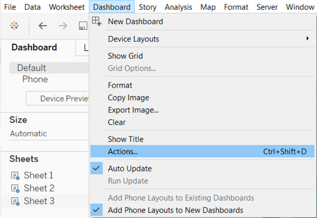The height and width of the screenshot is (218, 317).
Task: Click the New Dashboard grid-plus icon
Action: pyautogui.click(x=96, y=21)
